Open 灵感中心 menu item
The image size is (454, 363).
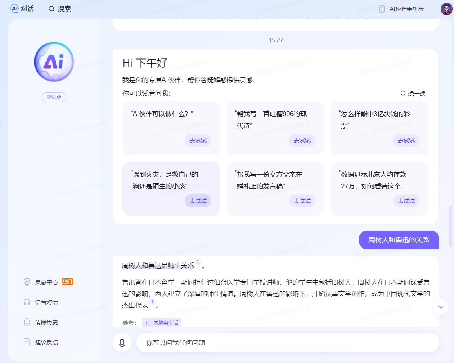46,282
